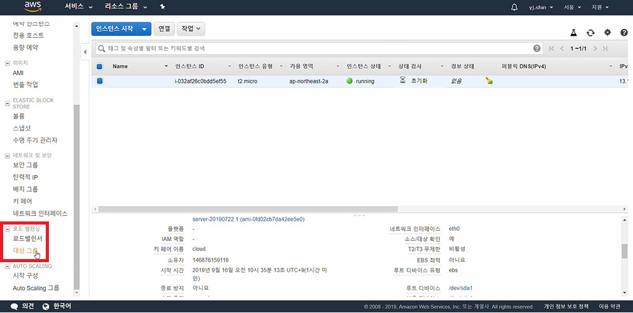Image resolution: width=633 pixels, height=313 pixels.
Task: Open the eth0 network interface link
Action: click(454, 228)
